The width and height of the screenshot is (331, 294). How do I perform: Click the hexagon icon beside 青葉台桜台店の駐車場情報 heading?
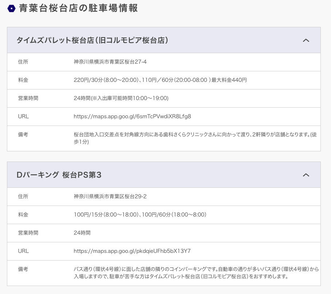tap(11, 8)
